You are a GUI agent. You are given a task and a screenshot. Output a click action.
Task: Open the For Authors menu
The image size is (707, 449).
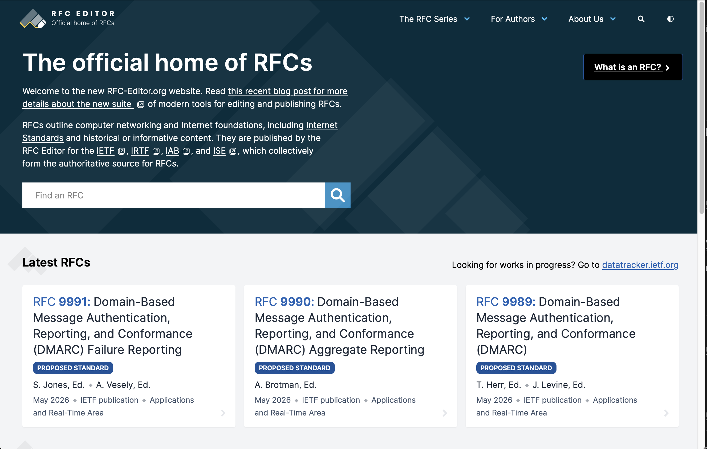pos(513,19)
